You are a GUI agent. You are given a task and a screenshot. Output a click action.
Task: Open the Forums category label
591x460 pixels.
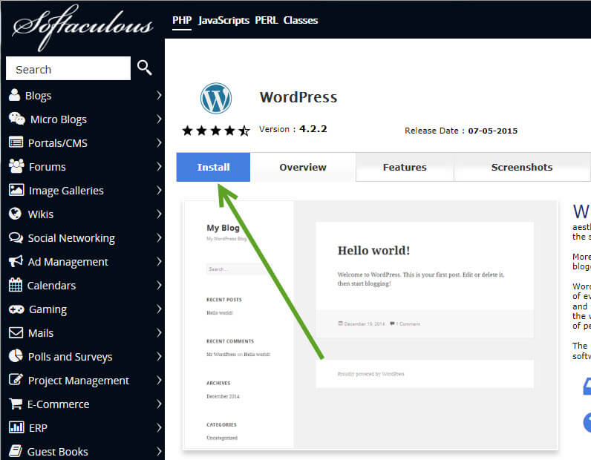point(47,166)
